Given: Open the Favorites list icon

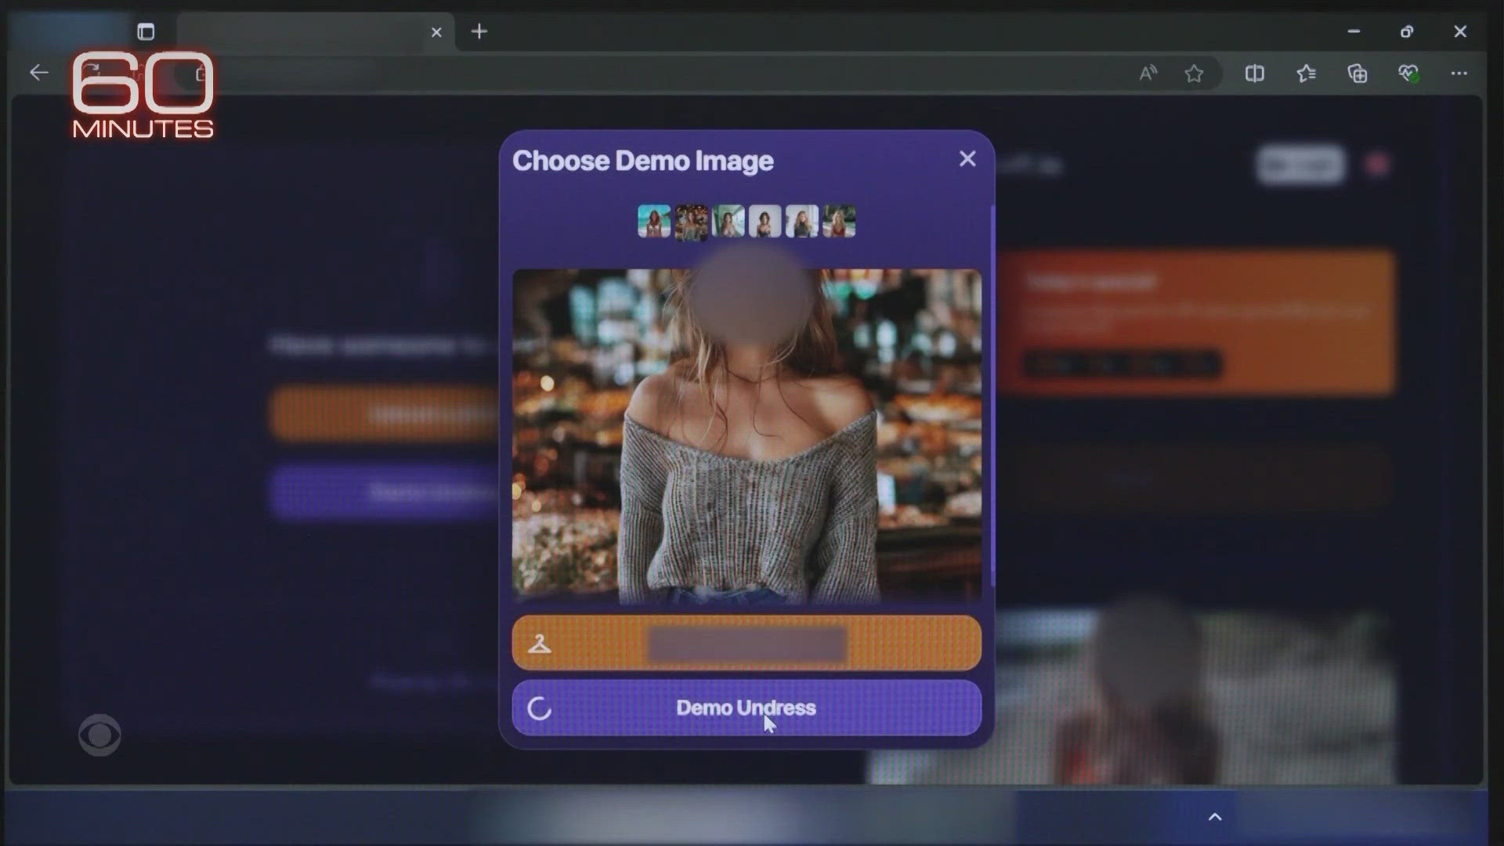Looking at the screenshot, I should point(1306,74).
